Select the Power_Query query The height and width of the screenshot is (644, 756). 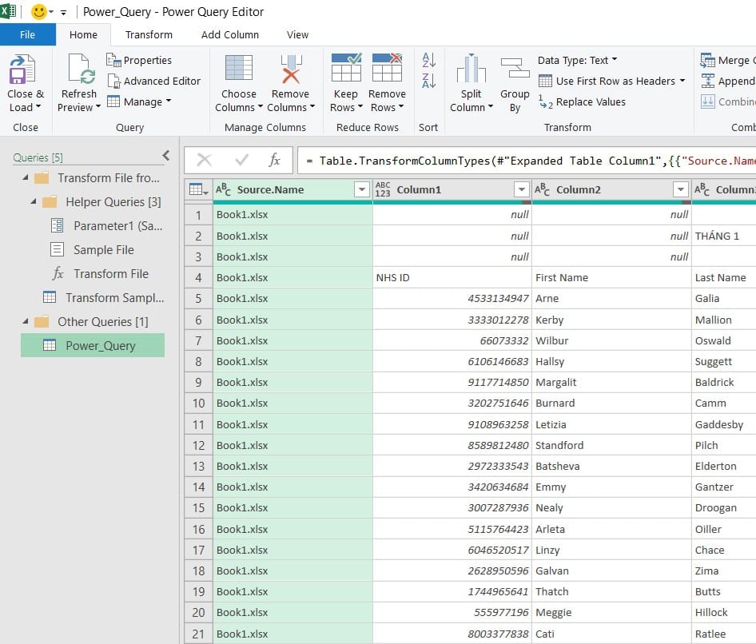93,345
